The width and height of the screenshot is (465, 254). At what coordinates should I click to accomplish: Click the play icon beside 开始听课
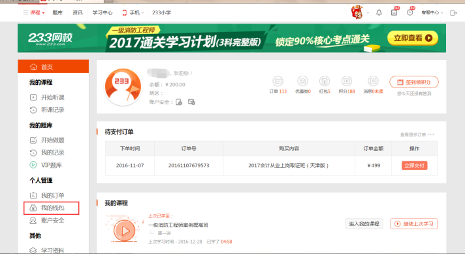[x=33, y=97]
